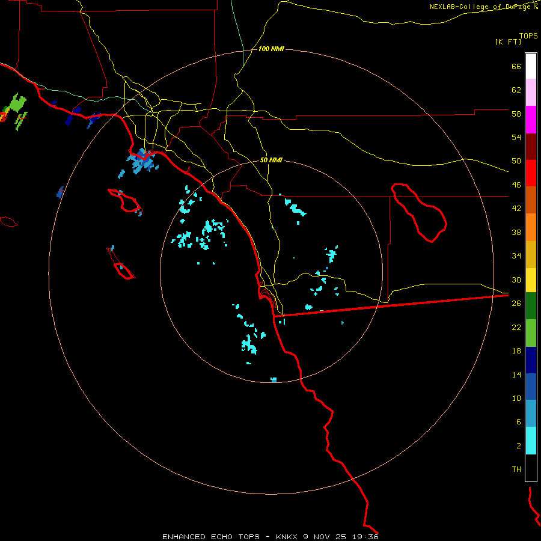Click the red-outlined Salton Sea shape

[418, 213]
